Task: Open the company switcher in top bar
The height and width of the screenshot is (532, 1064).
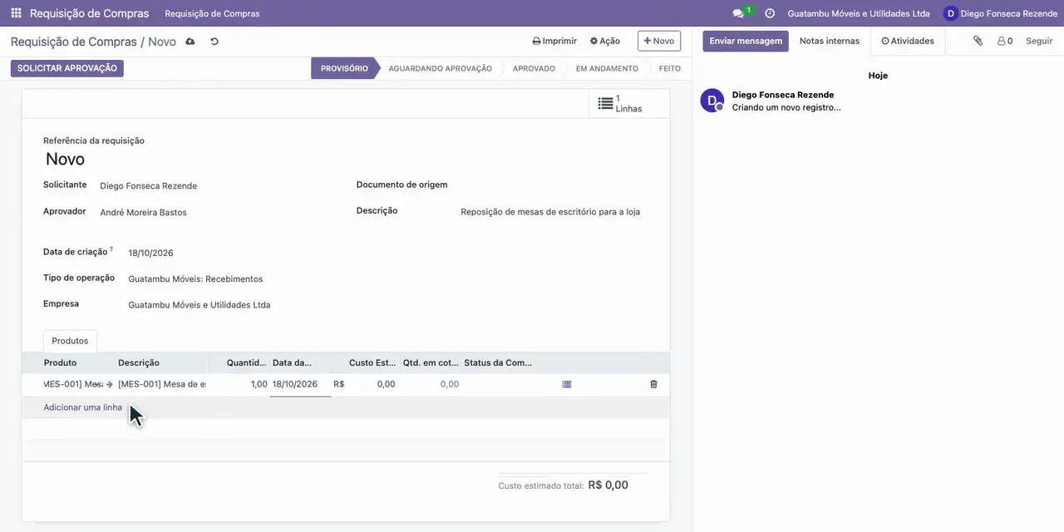Action: (859, 13)
